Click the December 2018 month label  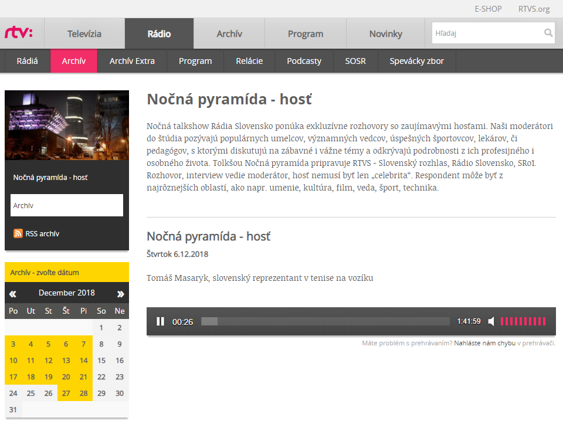point(67,293)
